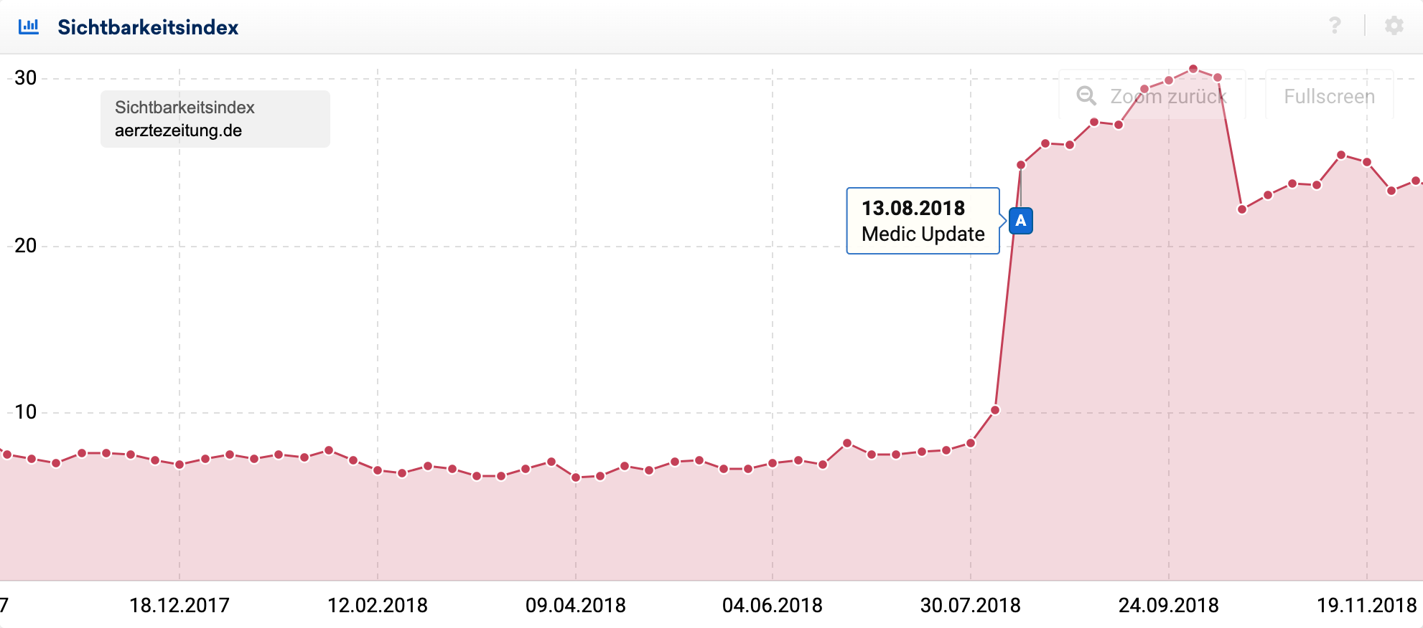
Task: Select the lowest data point after the October drop
Action: pos(1242,209)
